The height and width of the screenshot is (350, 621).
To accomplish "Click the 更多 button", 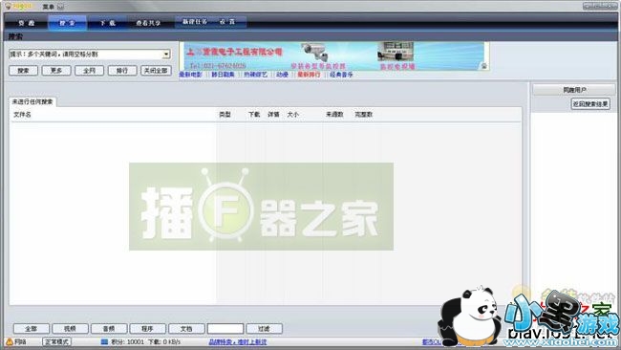I will point(56,71).
